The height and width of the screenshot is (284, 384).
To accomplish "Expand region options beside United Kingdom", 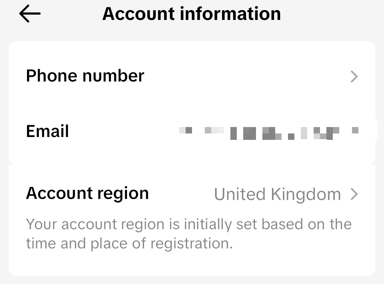I will [x=354, y=194].
